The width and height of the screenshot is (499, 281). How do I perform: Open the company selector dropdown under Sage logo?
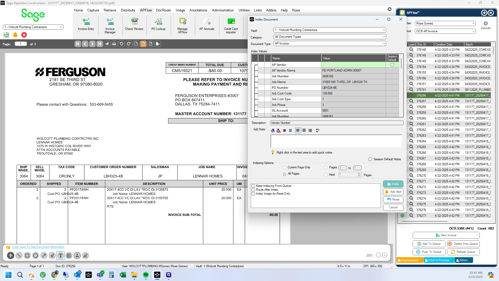tap(33, 27)
